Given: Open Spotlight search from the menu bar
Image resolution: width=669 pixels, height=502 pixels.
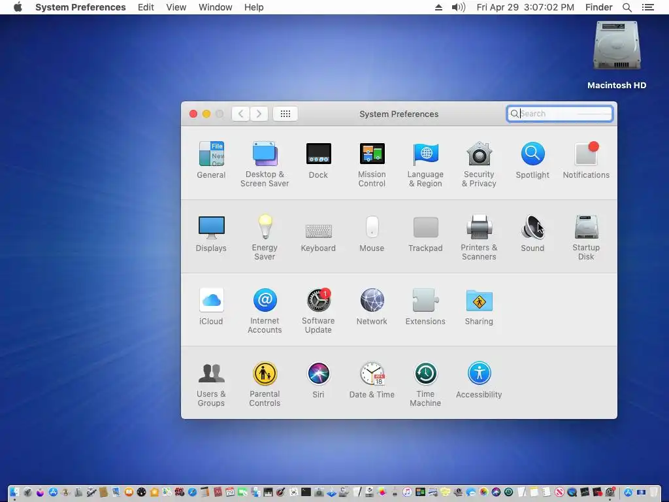Looking at the screenshot, I should click(627, 7).
